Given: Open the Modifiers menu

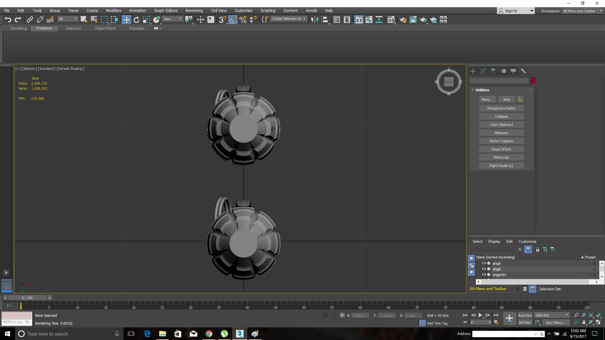Looking at the screenshot, I should coord(113,11).
